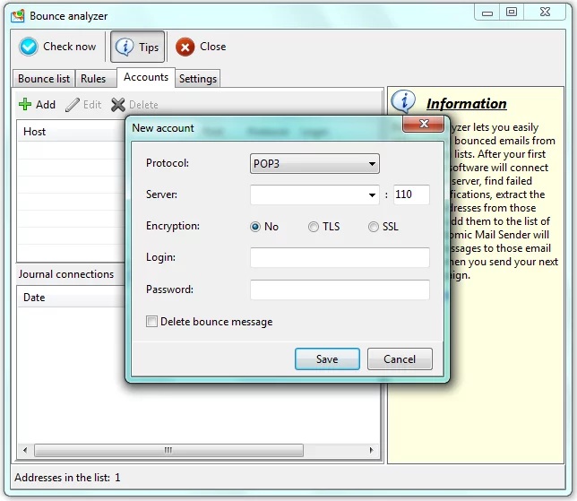Toggle the Tips info icon button
This screenshot has height=501, width=577.
coord(125,48)
